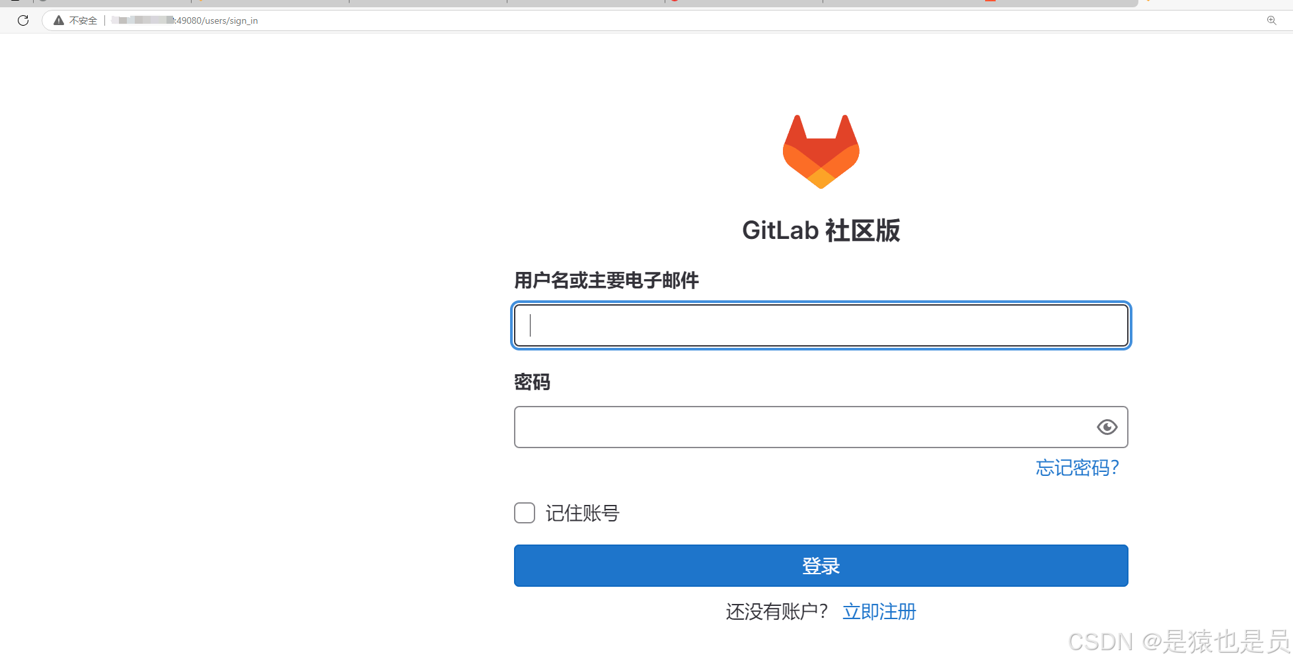The width and height of the screenshot is (1293, 664).
Task: Reload the page with the refresh icon
Action: click(23, 20)
